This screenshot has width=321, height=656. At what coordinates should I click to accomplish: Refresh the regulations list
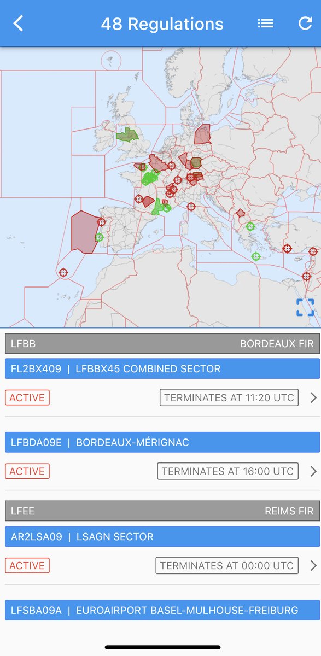click(x=305, y=24)
